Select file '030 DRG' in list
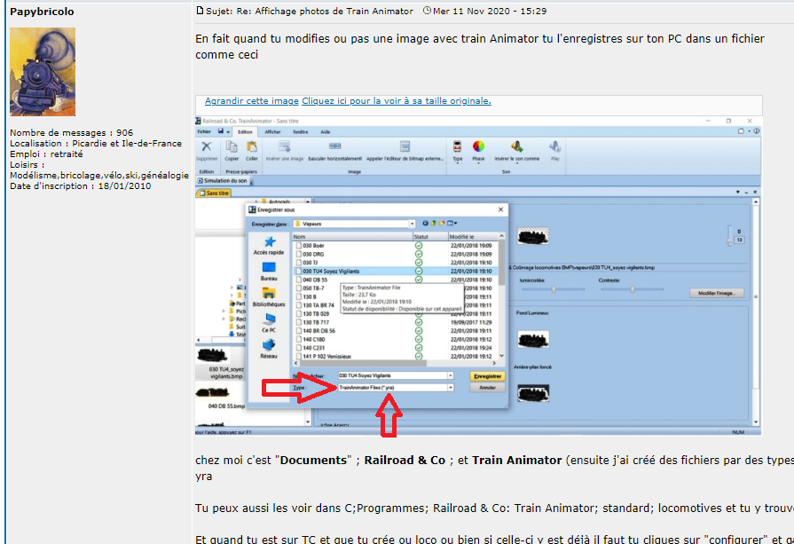794x544 pixels. coord(313,255)
